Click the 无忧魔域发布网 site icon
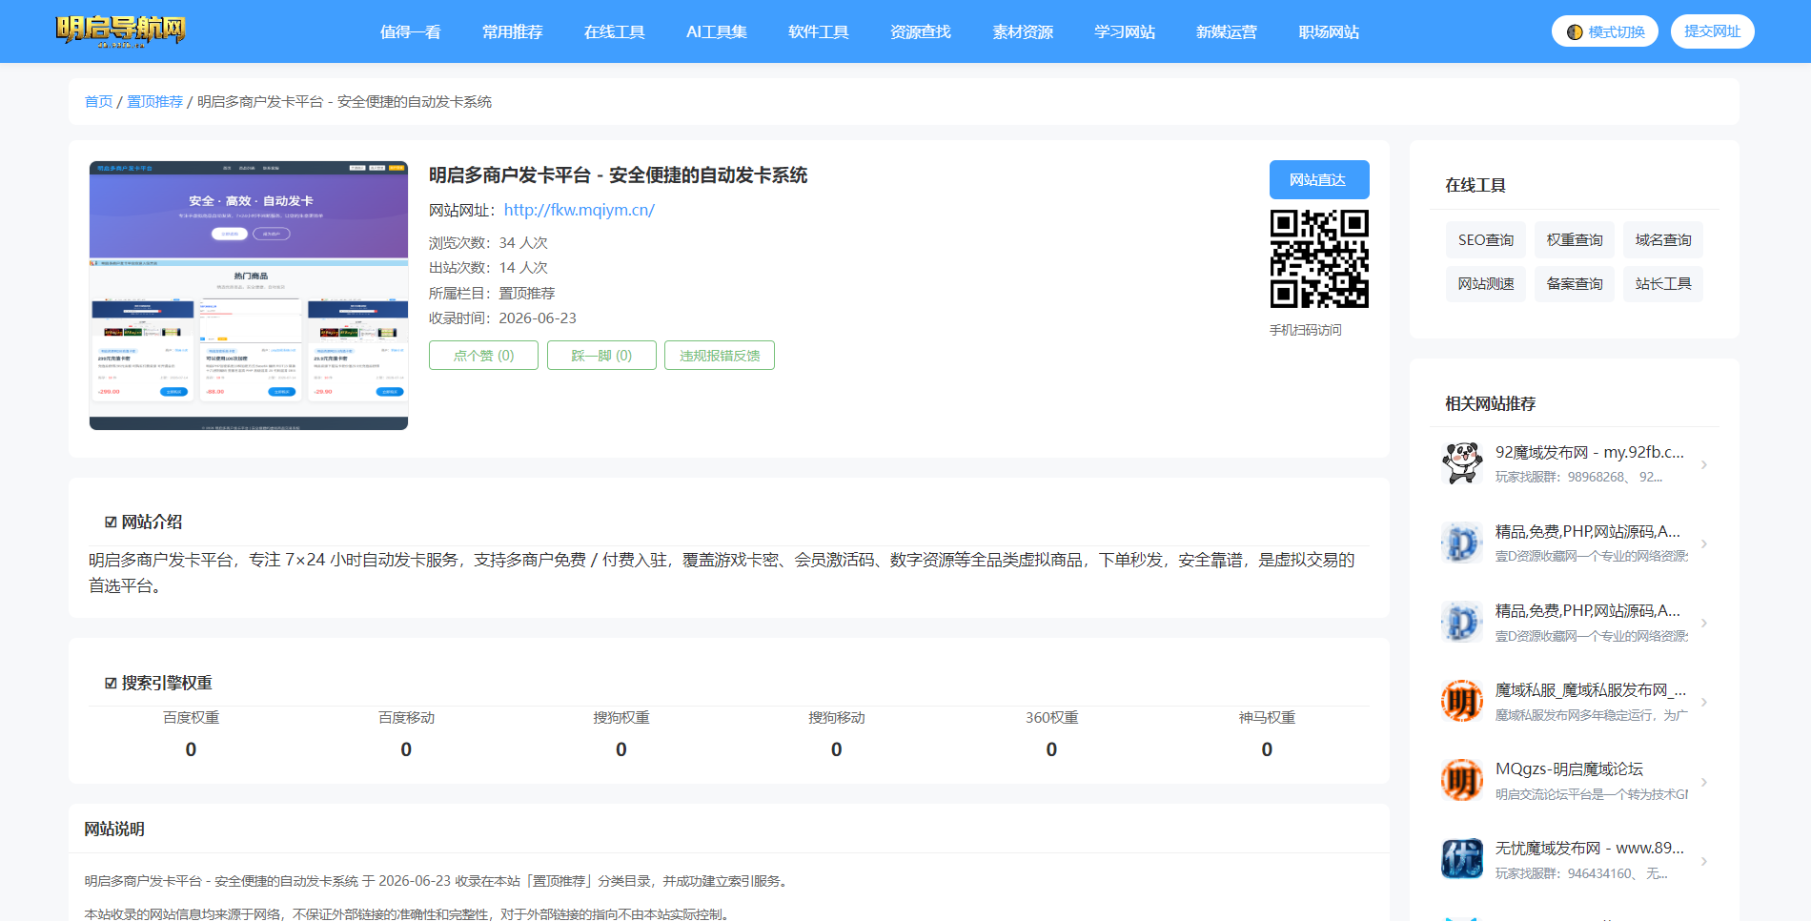Screen dimensions: 1811x922 pyautogui.click(x=1462, y=860)
